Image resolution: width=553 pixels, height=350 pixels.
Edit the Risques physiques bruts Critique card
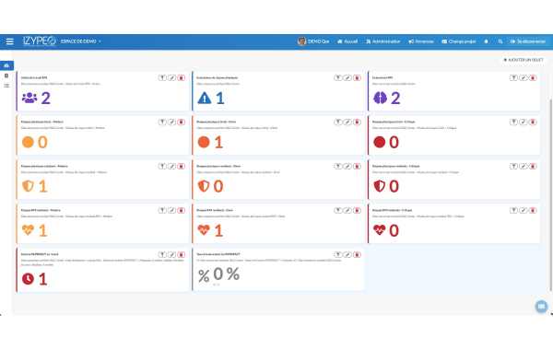524,122
